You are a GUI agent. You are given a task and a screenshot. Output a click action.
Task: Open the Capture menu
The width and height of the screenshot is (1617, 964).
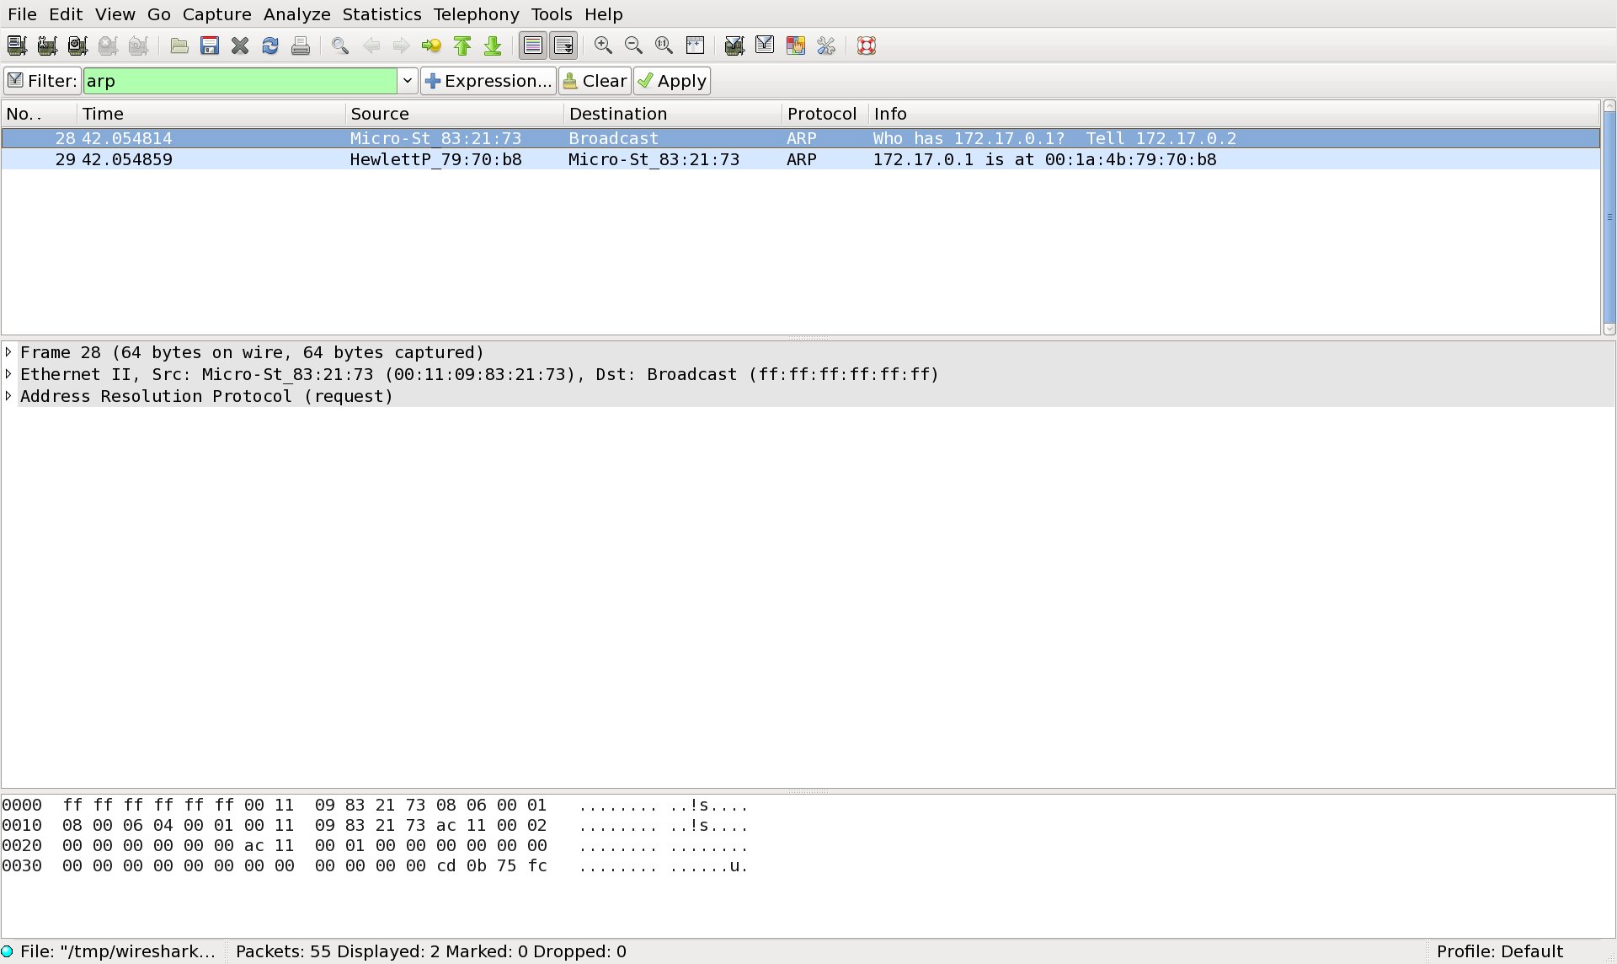coord(216,14)
